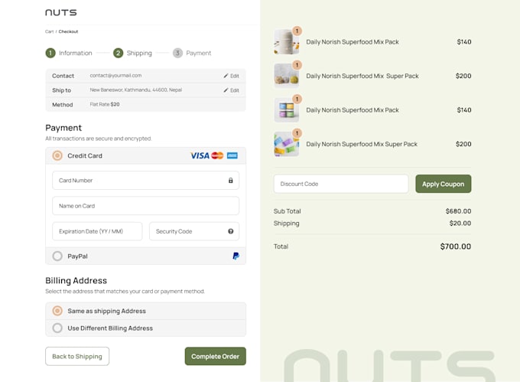This screenshot has height=382, width=520.
Task: Click the $20.00 shipping value
Action: pos(460,224)
